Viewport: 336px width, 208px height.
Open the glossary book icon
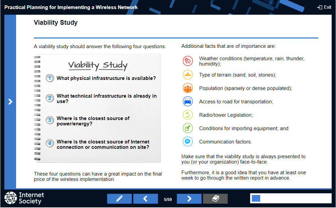pyautogui.click(x=215, y=199)
